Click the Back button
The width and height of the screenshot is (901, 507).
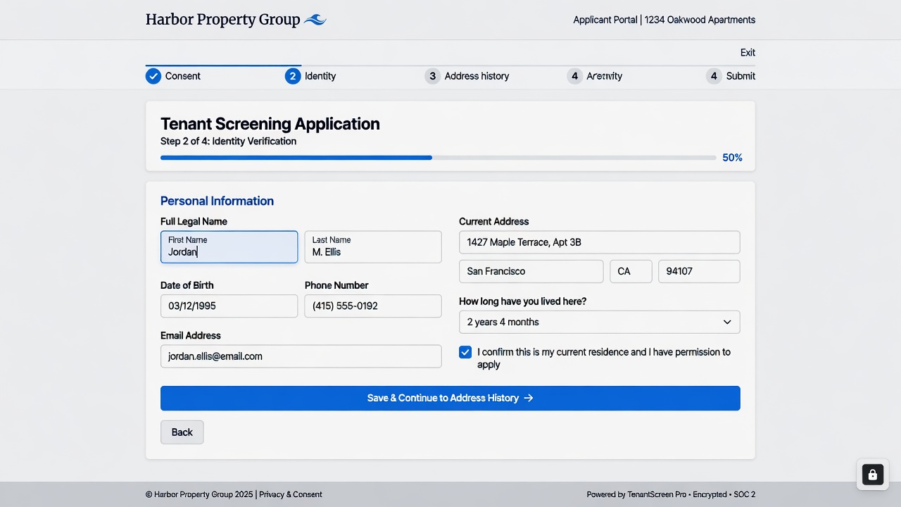(x=182, y=432)
